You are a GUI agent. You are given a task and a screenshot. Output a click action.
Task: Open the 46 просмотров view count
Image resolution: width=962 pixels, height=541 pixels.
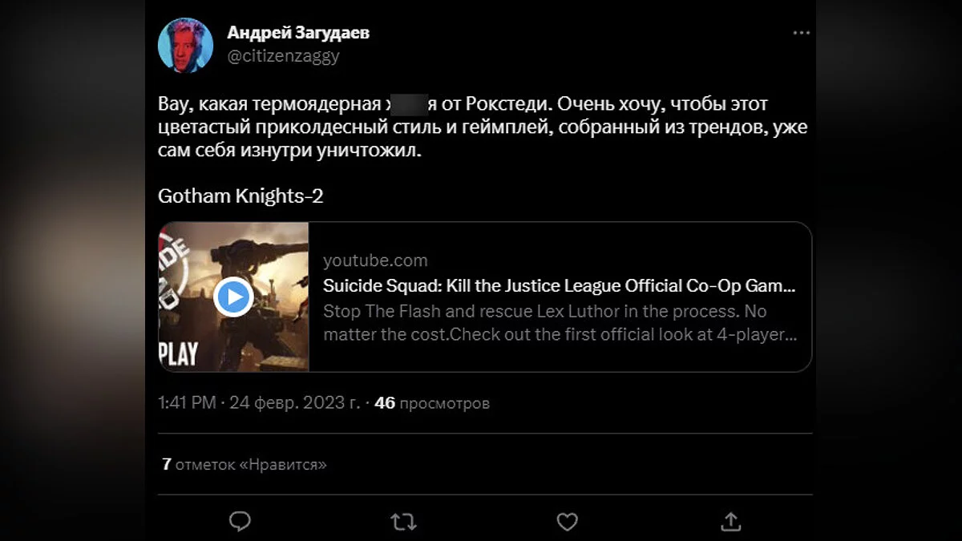(x=432, y=403)
